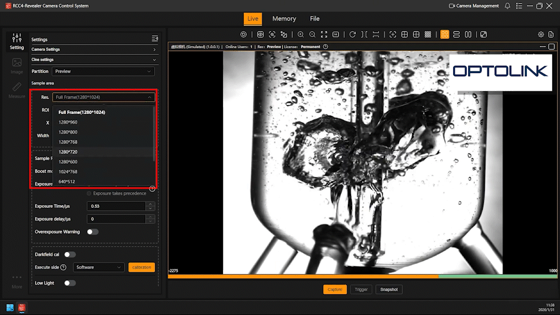Image resolution: width=560 pixels, height=315 pixels.
Task: Click the Exposure Time input field
Action: point(116,206)
